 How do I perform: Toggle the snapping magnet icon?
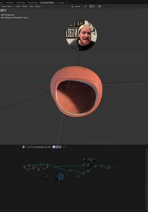pos(91,6)
